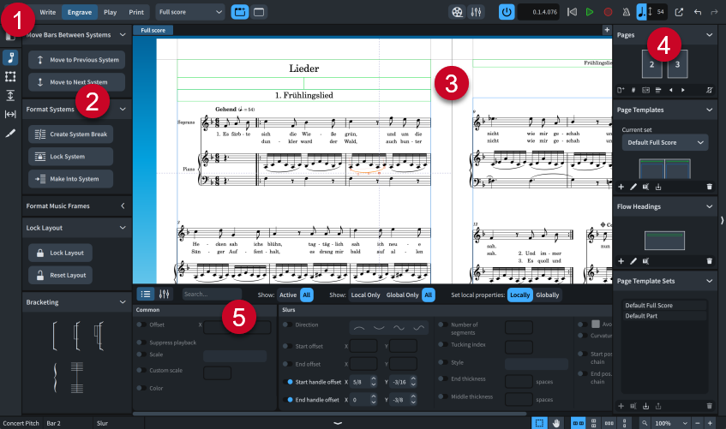
Task: Open the Full score layout dropdown
Action: click(x=190, y=13)
